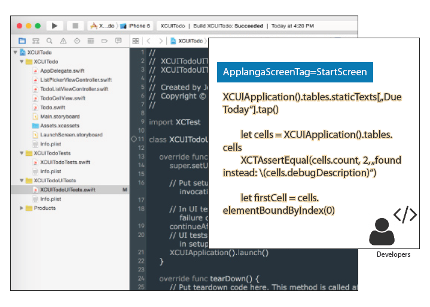This screenshot has height=307, width=430.
Task: Click line number 22 in the gutter
Action: pyautogui.click(x=141, y=261)
